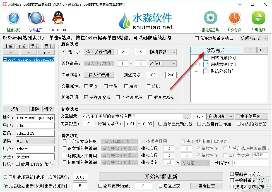Viewport: 272px width, 192px height.
Task: Click the 清空 site list button
Action: [x=48, y=109]
